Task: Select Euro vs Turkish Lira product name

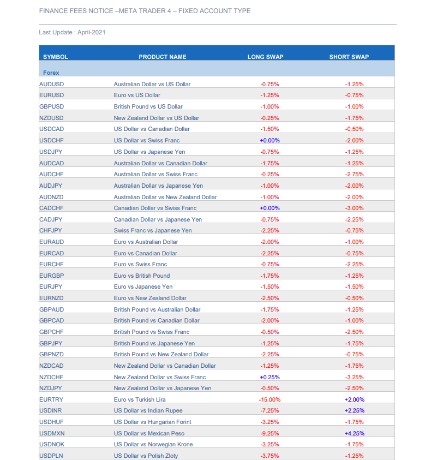Action: [x=140, y=399]
